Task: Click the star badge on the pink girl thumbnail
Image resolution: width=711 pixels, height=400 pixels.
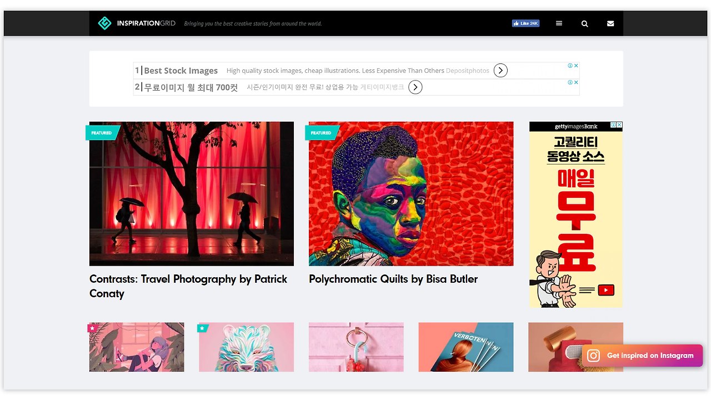Action: point(92,328)
